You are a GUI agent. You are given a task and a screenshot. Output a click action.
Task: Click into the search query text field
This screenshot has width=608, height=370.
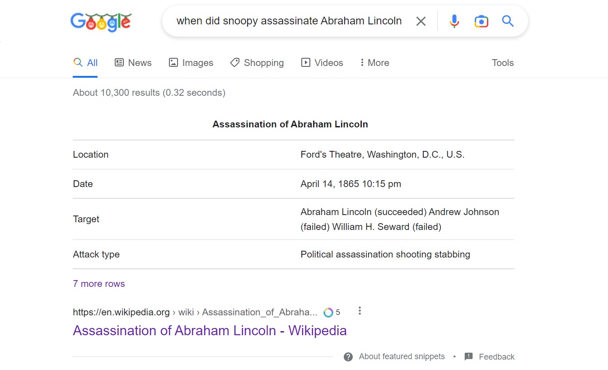289,21
